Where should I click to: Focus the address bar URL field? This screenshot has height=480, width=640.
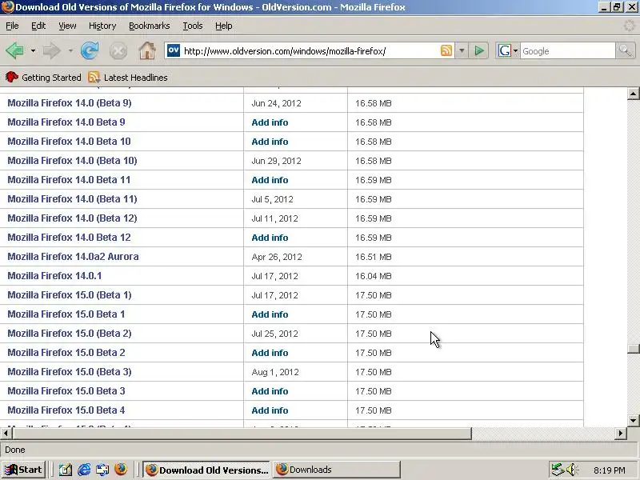point(310,51)
